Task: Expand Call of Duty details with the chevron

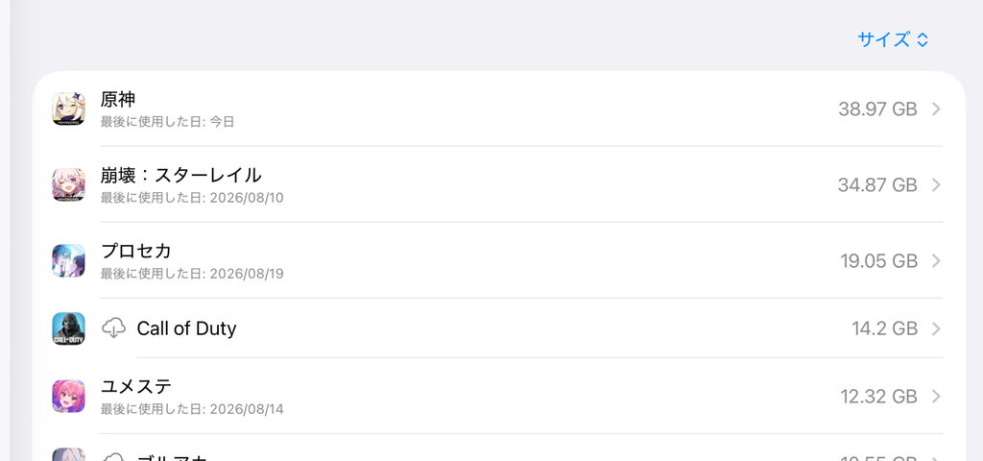Action: 936,328
